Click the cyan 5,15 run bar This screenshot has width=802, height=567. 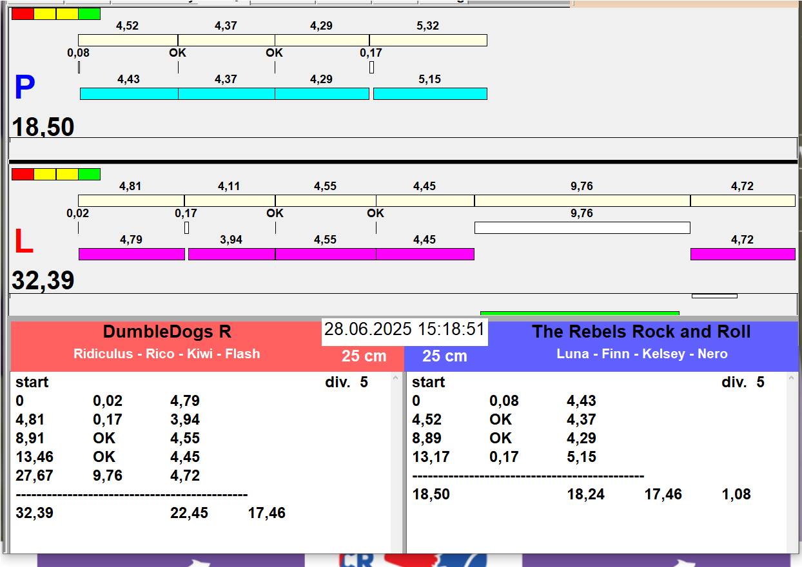430,94
